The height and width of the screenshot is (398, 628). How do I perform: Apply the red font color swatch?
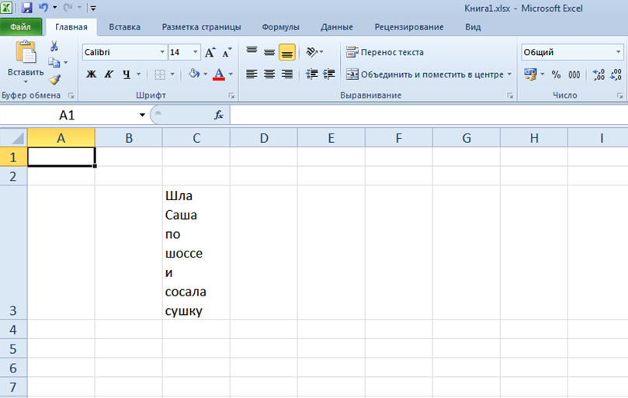218,74
